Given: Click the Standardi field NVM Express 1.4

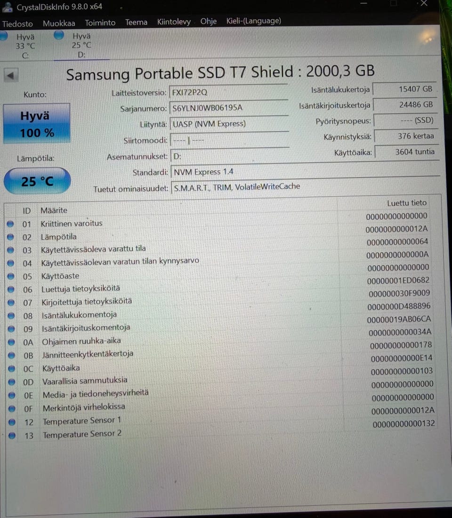Looking at the screenshot, I should click(305, 171).
